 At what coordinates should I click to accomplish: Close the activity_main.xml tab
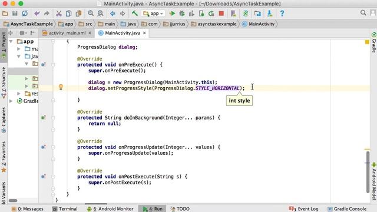coord(90,33)
